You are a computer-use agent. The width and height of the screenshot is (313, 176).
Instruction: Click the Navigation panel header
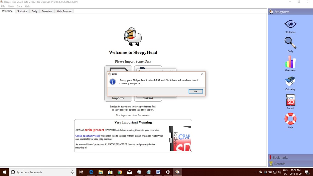(x=290, y=12)
